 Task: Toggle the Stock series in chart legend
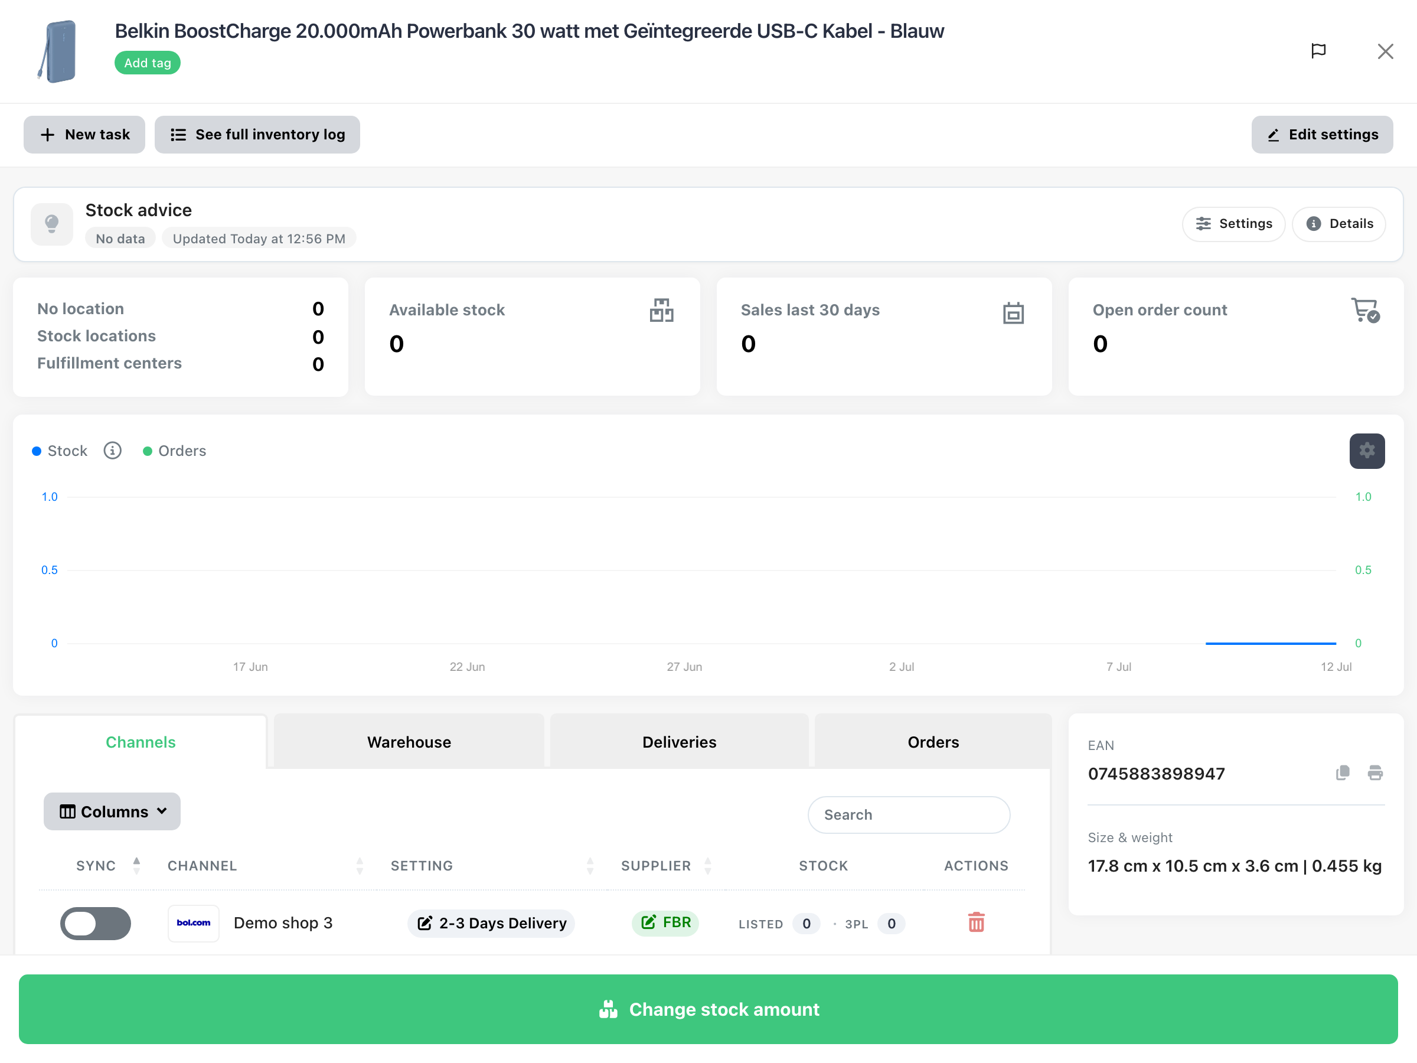pyautogui.click(x=60, y=451)
